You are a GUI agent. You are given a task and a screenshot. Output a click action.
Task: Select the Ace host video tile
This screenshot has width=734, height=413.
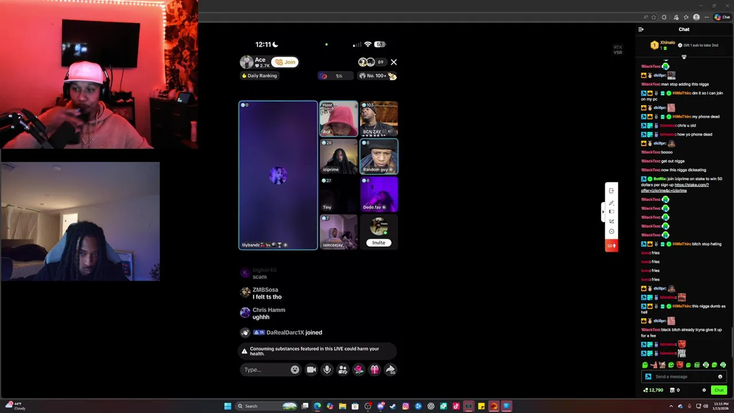pyautogui.click(x=338, y=119)
